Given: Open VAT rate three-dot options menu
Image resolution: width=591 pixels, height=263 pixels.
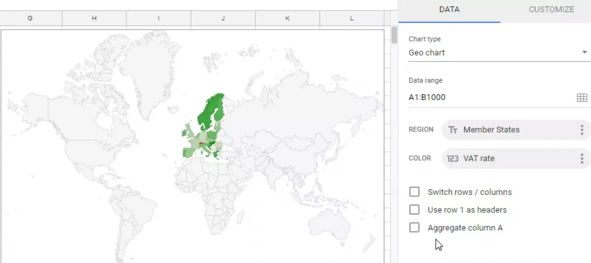Looking at the screenshot, I should 582,159.
